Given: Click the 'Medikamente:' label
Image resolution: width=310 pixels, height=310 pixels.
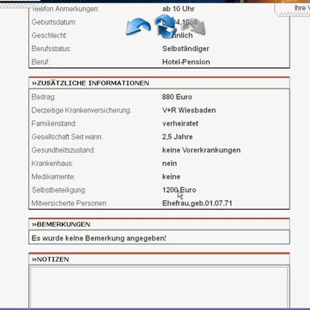Looking at the screenshot, I should coord(53,177).
